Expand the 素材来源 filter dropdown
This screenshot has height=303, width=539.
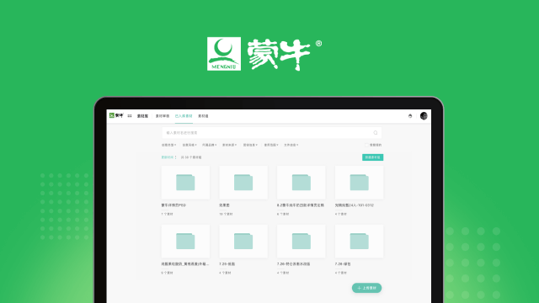click(x=229, y=145)
